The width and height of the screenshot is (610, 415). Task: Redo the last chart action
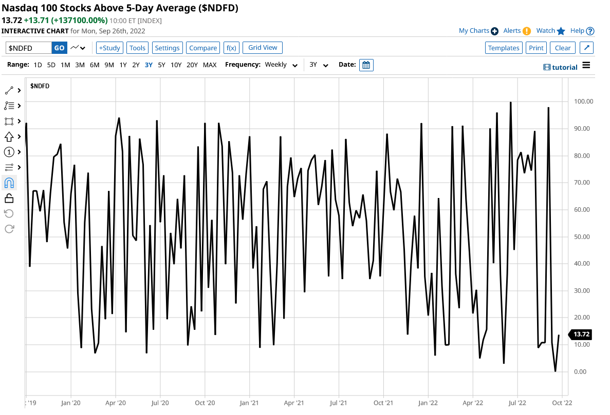(9, 229)
